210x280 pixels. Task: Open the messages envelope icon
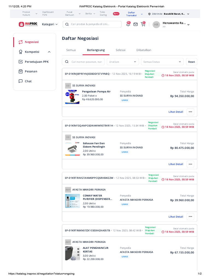(x=136, y=24)
